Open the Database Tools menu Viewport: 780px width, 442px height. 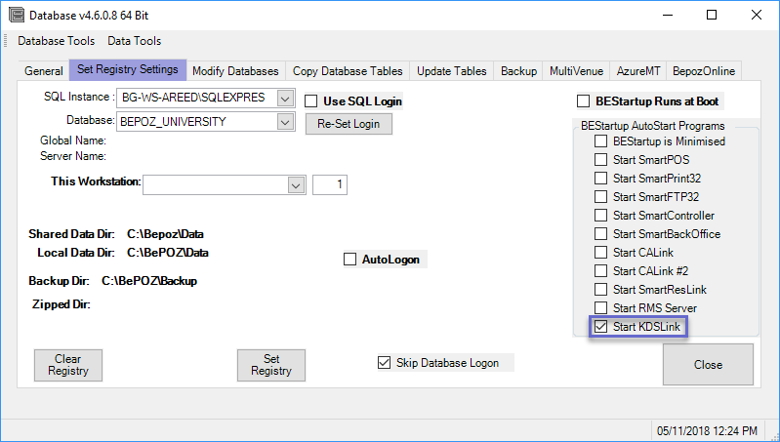57,41
